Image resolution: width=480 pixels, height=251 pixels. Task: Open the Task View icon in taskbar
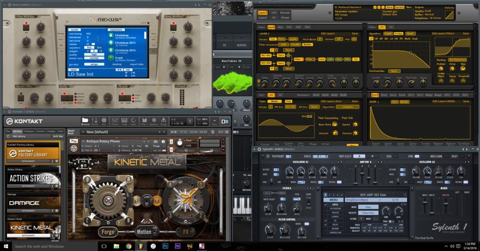tap(104, 246)
